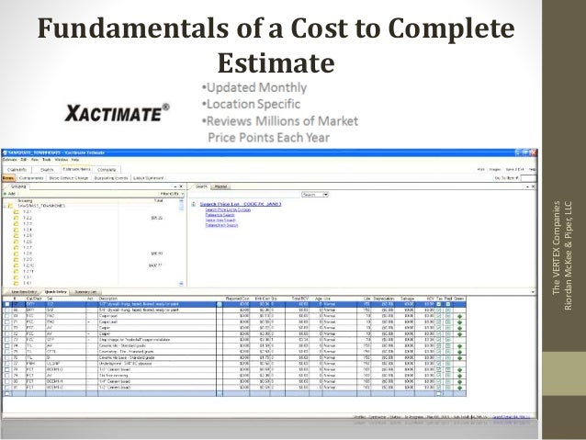This screenshot has width=586, height=440.
Task: Toggle Tax checkbox in empty bottom row
Action: pos(439,394)
